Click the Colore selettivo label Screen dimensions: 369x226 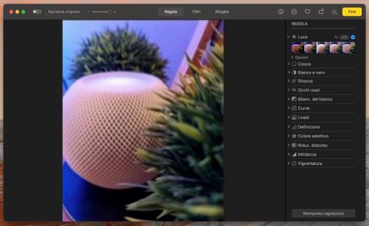tap(313, 136)
